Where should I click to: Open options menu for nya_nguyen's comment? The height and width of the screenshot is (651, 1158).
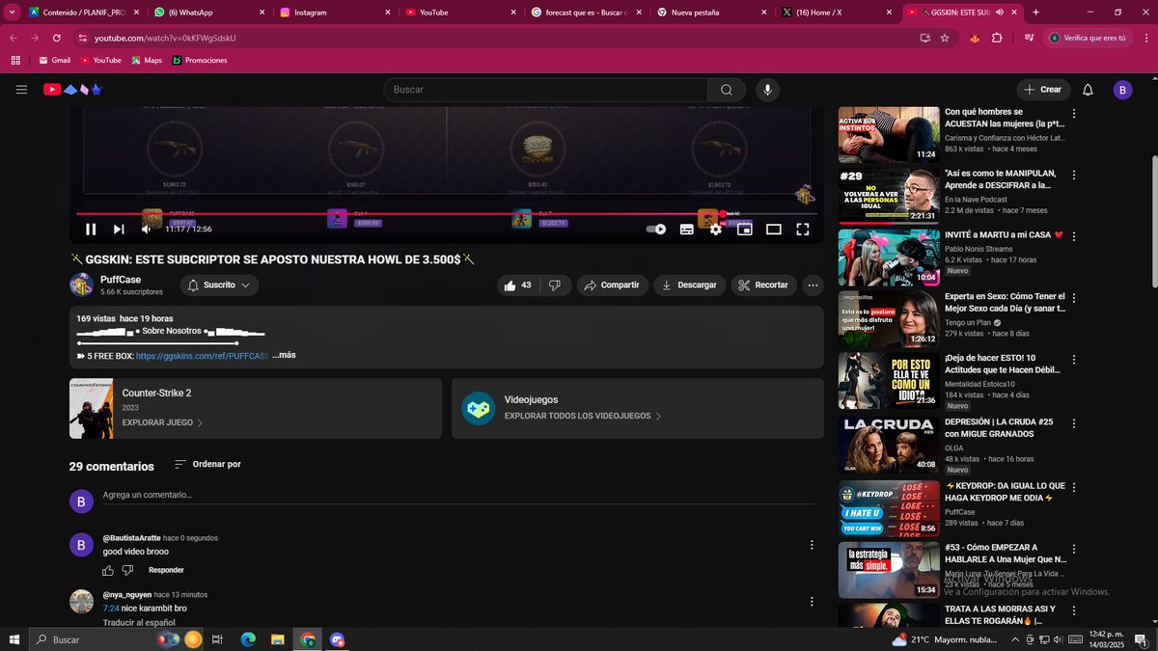tap(812, 602)
